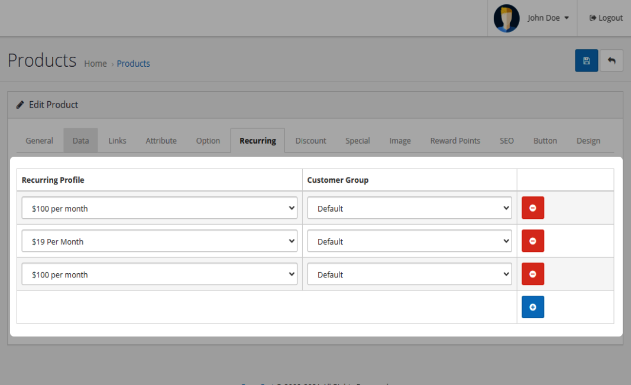This screenshot has height=385, width=631.
Task: Open first row Customer Group dropdown
Action: pos(409,208)
